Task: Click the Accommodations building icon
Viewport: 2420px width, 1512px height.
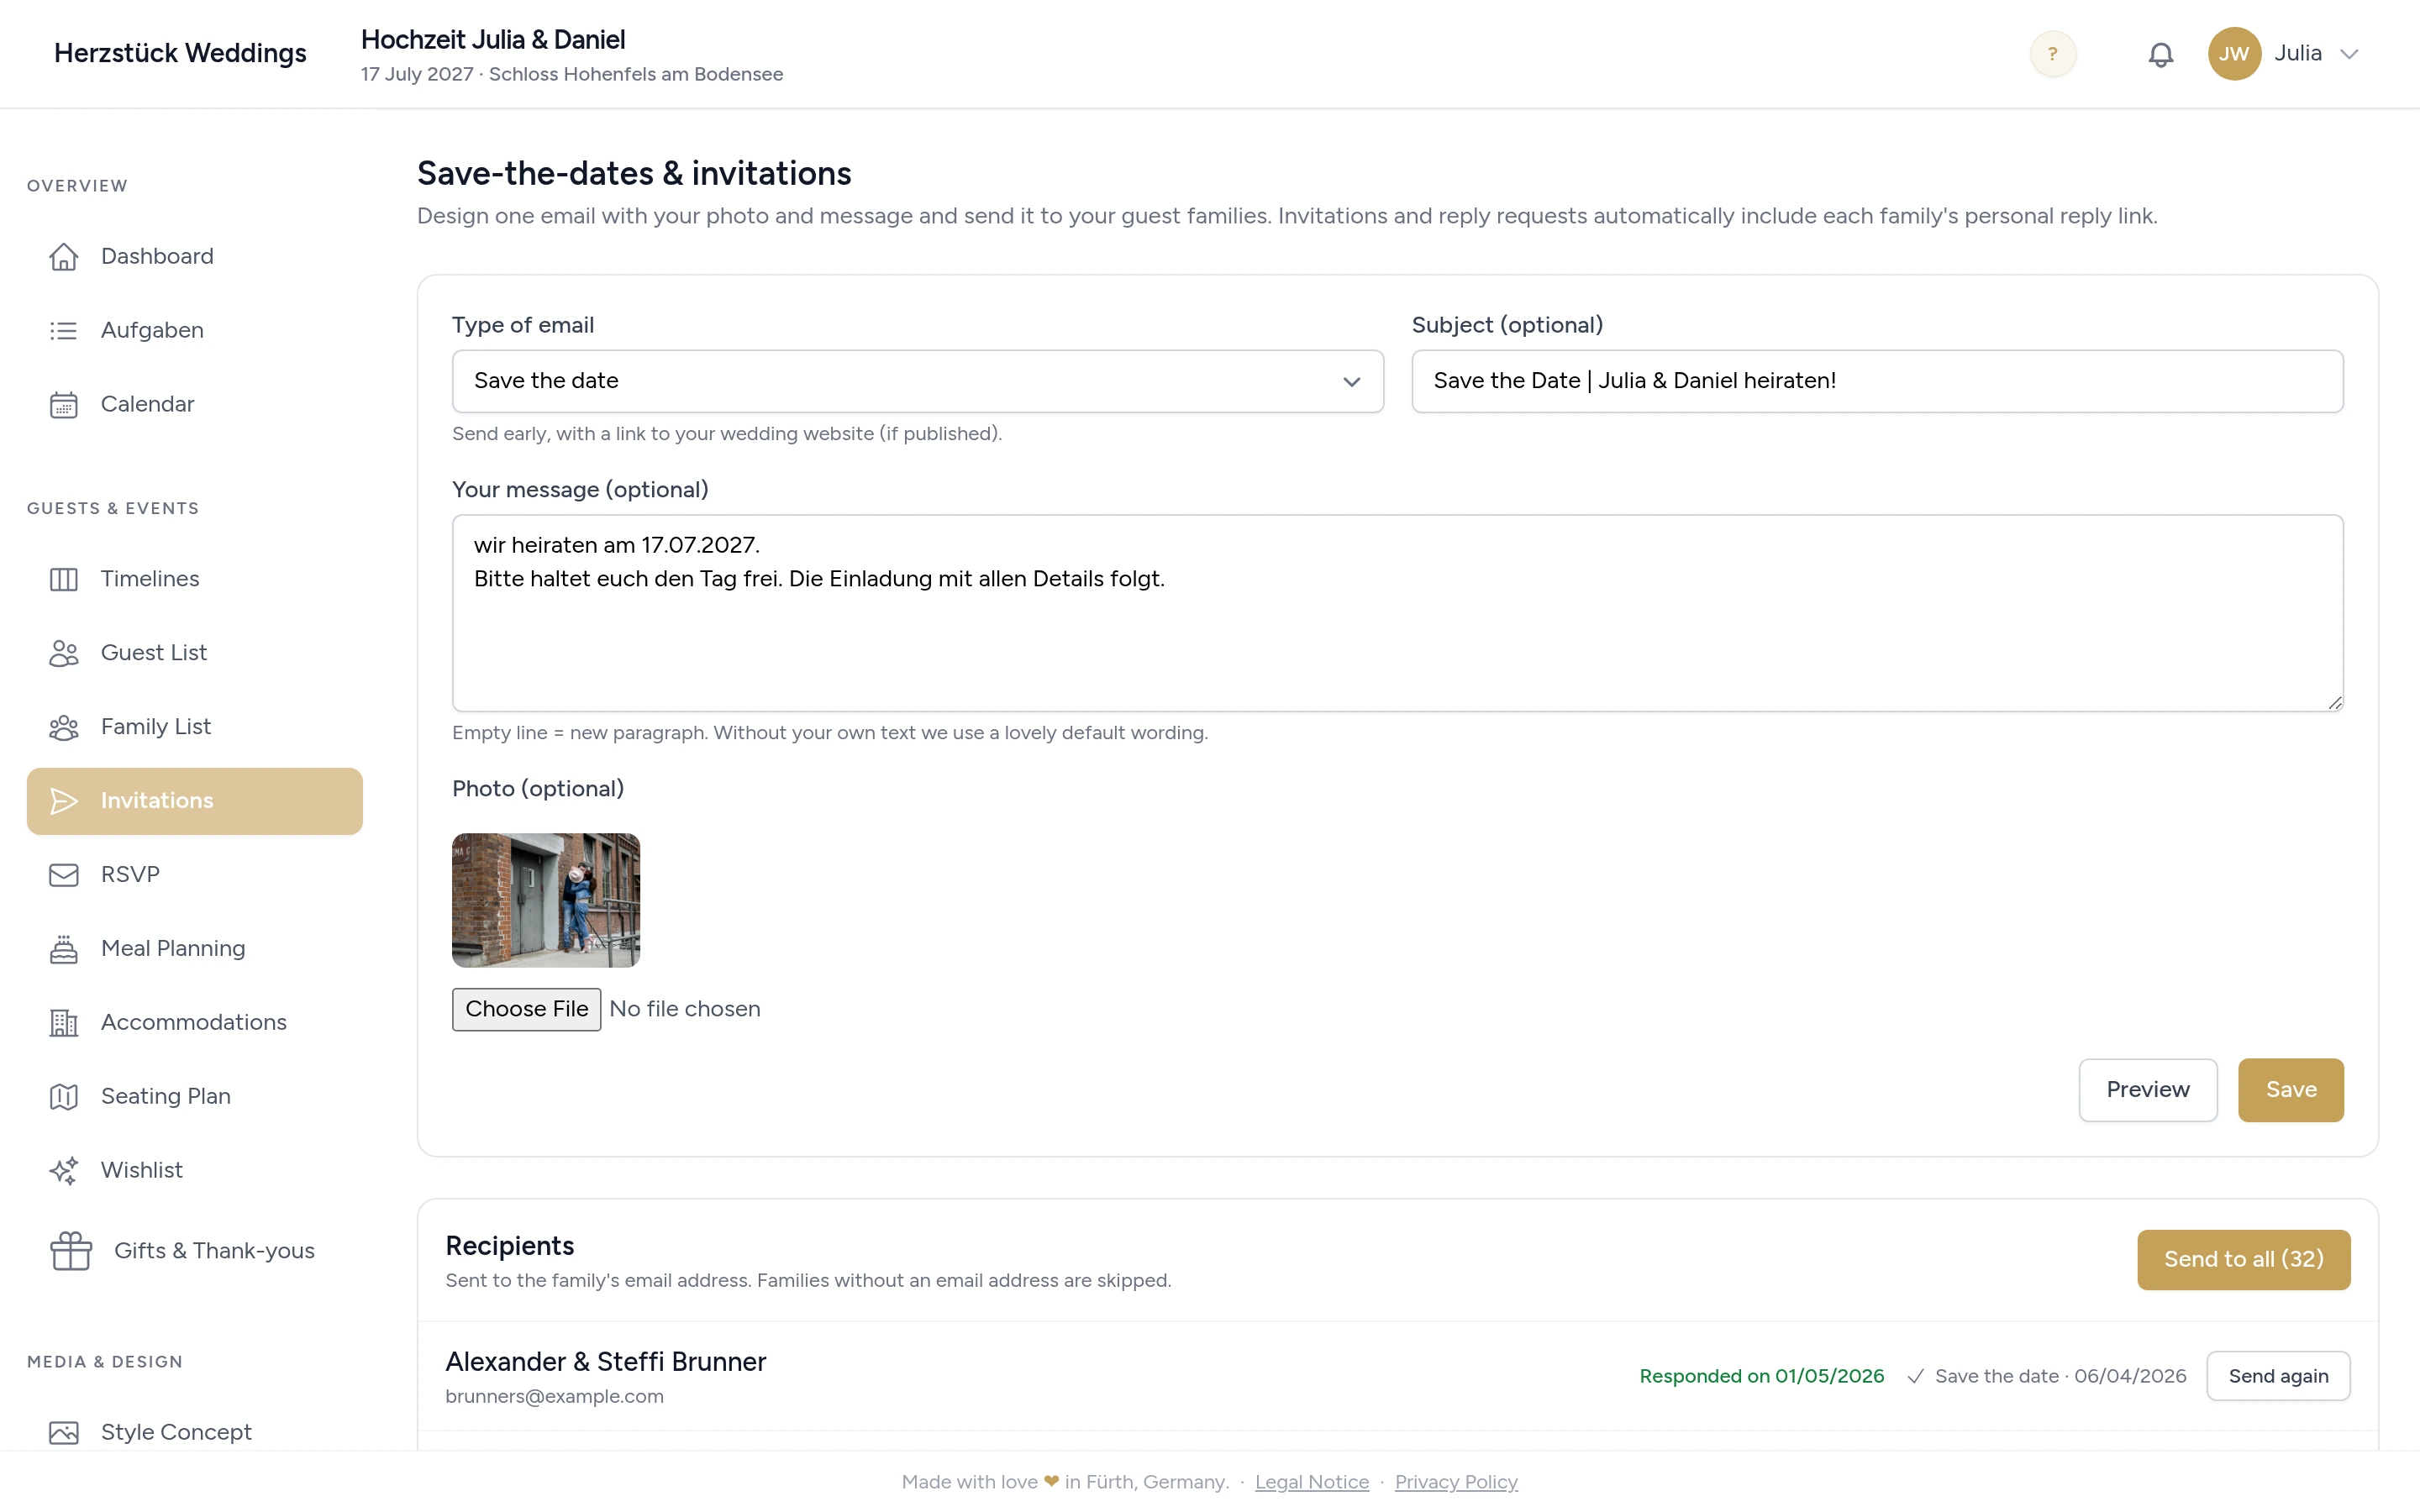Action: point(64,1023)
